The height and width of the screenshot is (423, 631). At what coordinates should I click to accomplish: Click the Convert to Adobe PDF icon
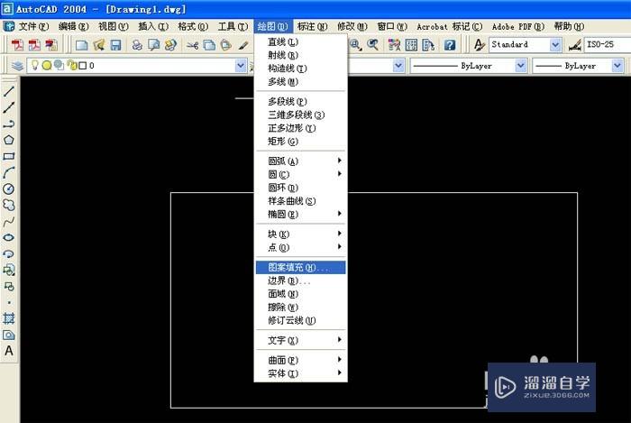17,45
